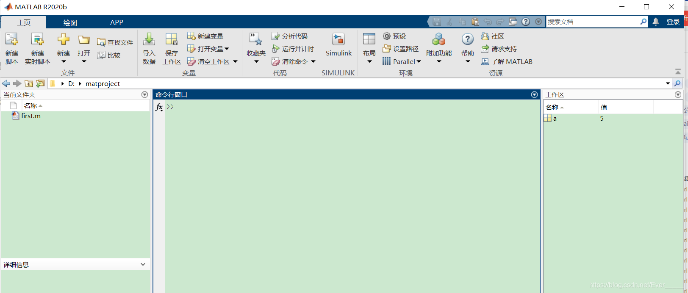The image size is (688, 293).
Task: Open quick access toolbar customize arrow
Action: 538,22
